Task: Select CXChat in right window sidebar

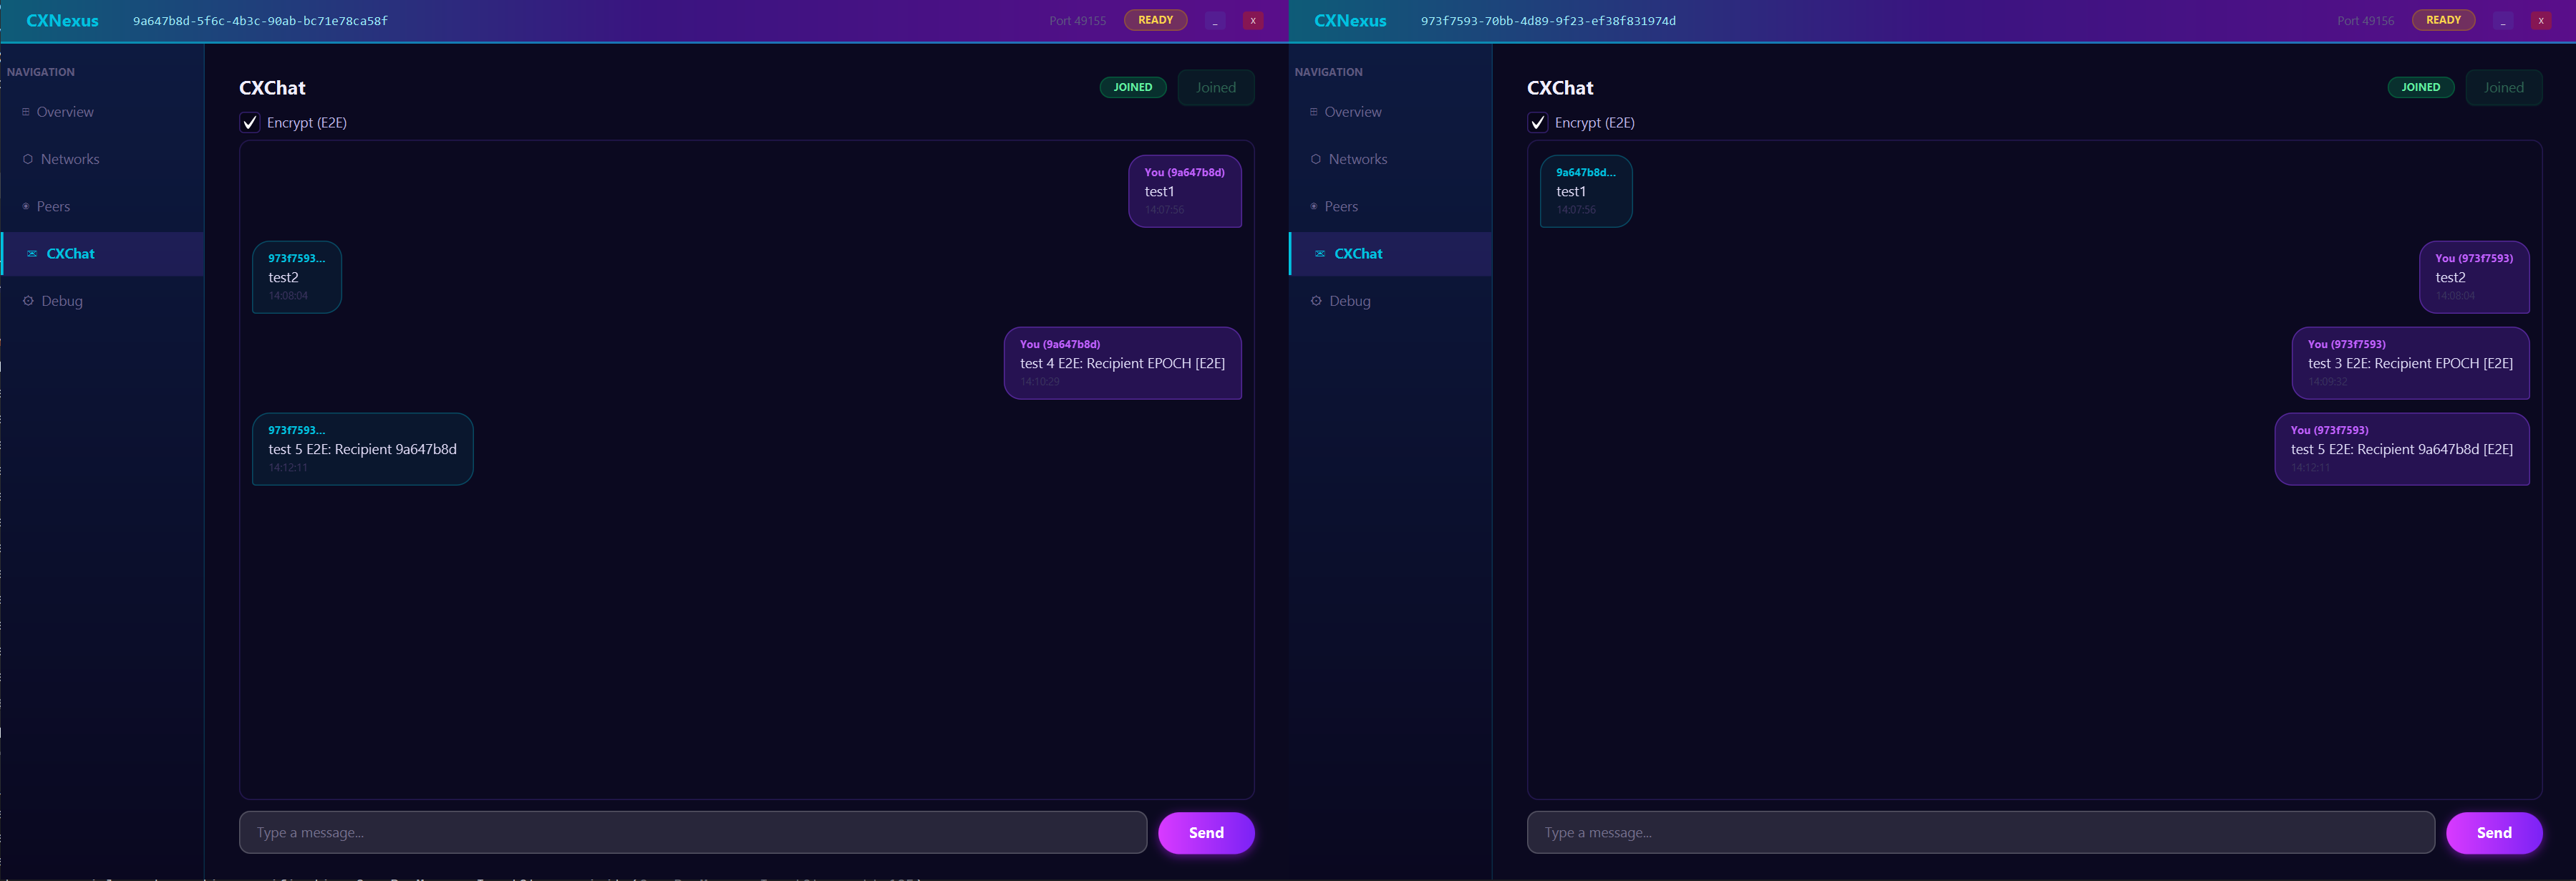Action: (1390, 254)
